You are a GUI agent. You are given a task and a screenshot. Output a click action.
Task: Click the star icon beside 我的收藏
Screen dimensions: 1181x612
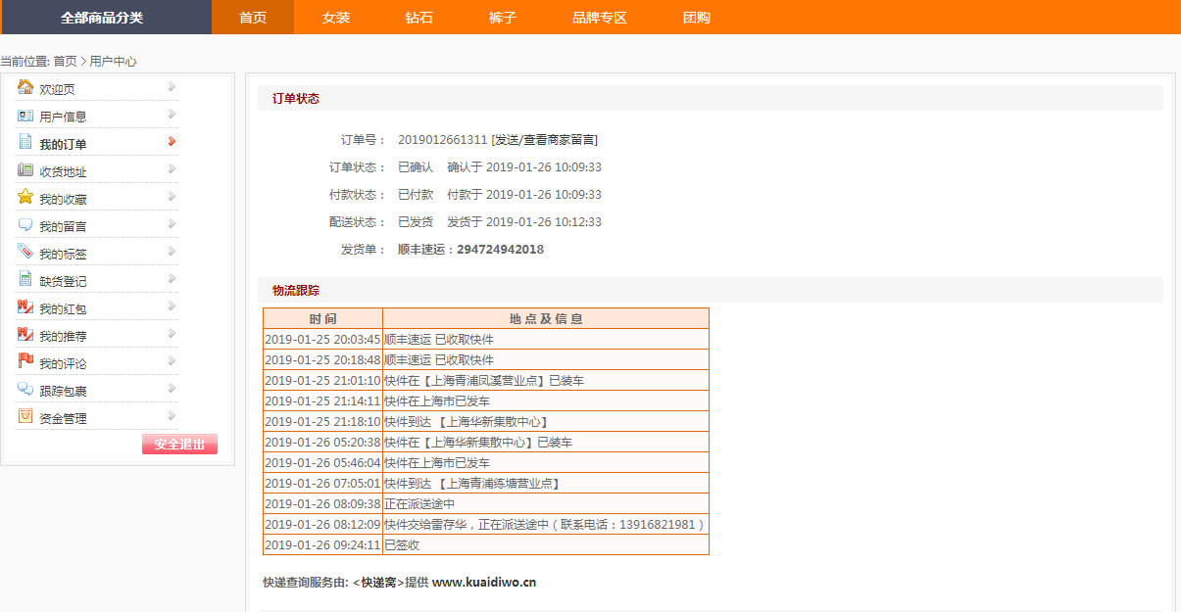(x=25, y=197)
